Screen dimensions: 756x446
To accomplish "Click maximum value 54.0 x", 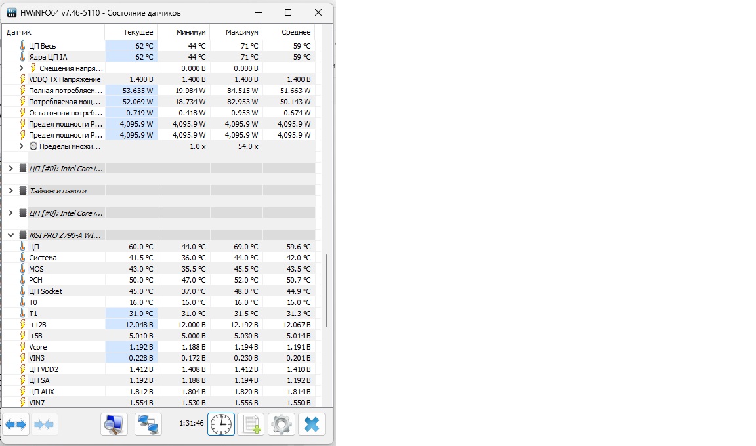I will coord(248,146).
